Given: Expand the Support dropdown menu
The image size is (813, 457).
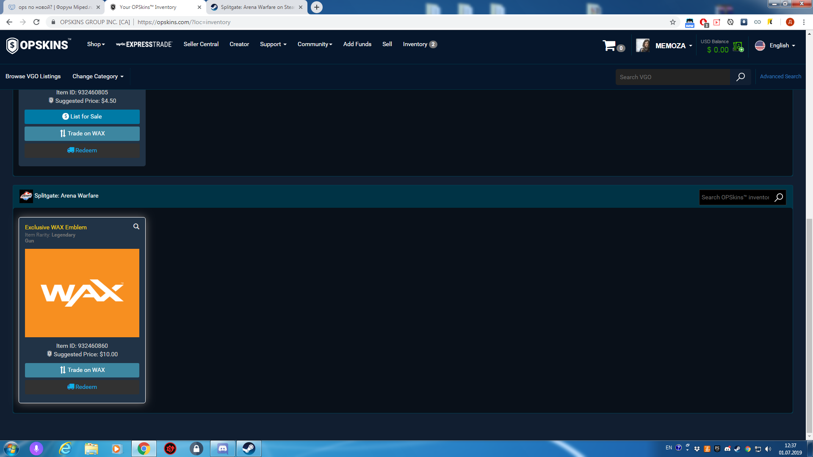Looking at the screenshot, I should (x=273, y=44).
